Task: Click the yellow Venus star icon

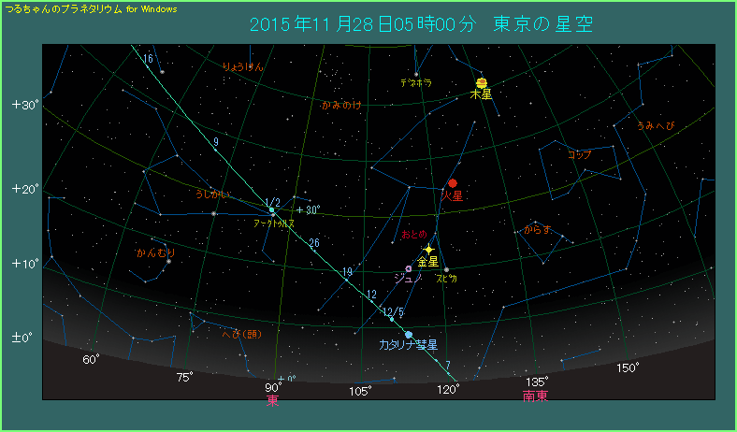Action: tap(428, 250)
